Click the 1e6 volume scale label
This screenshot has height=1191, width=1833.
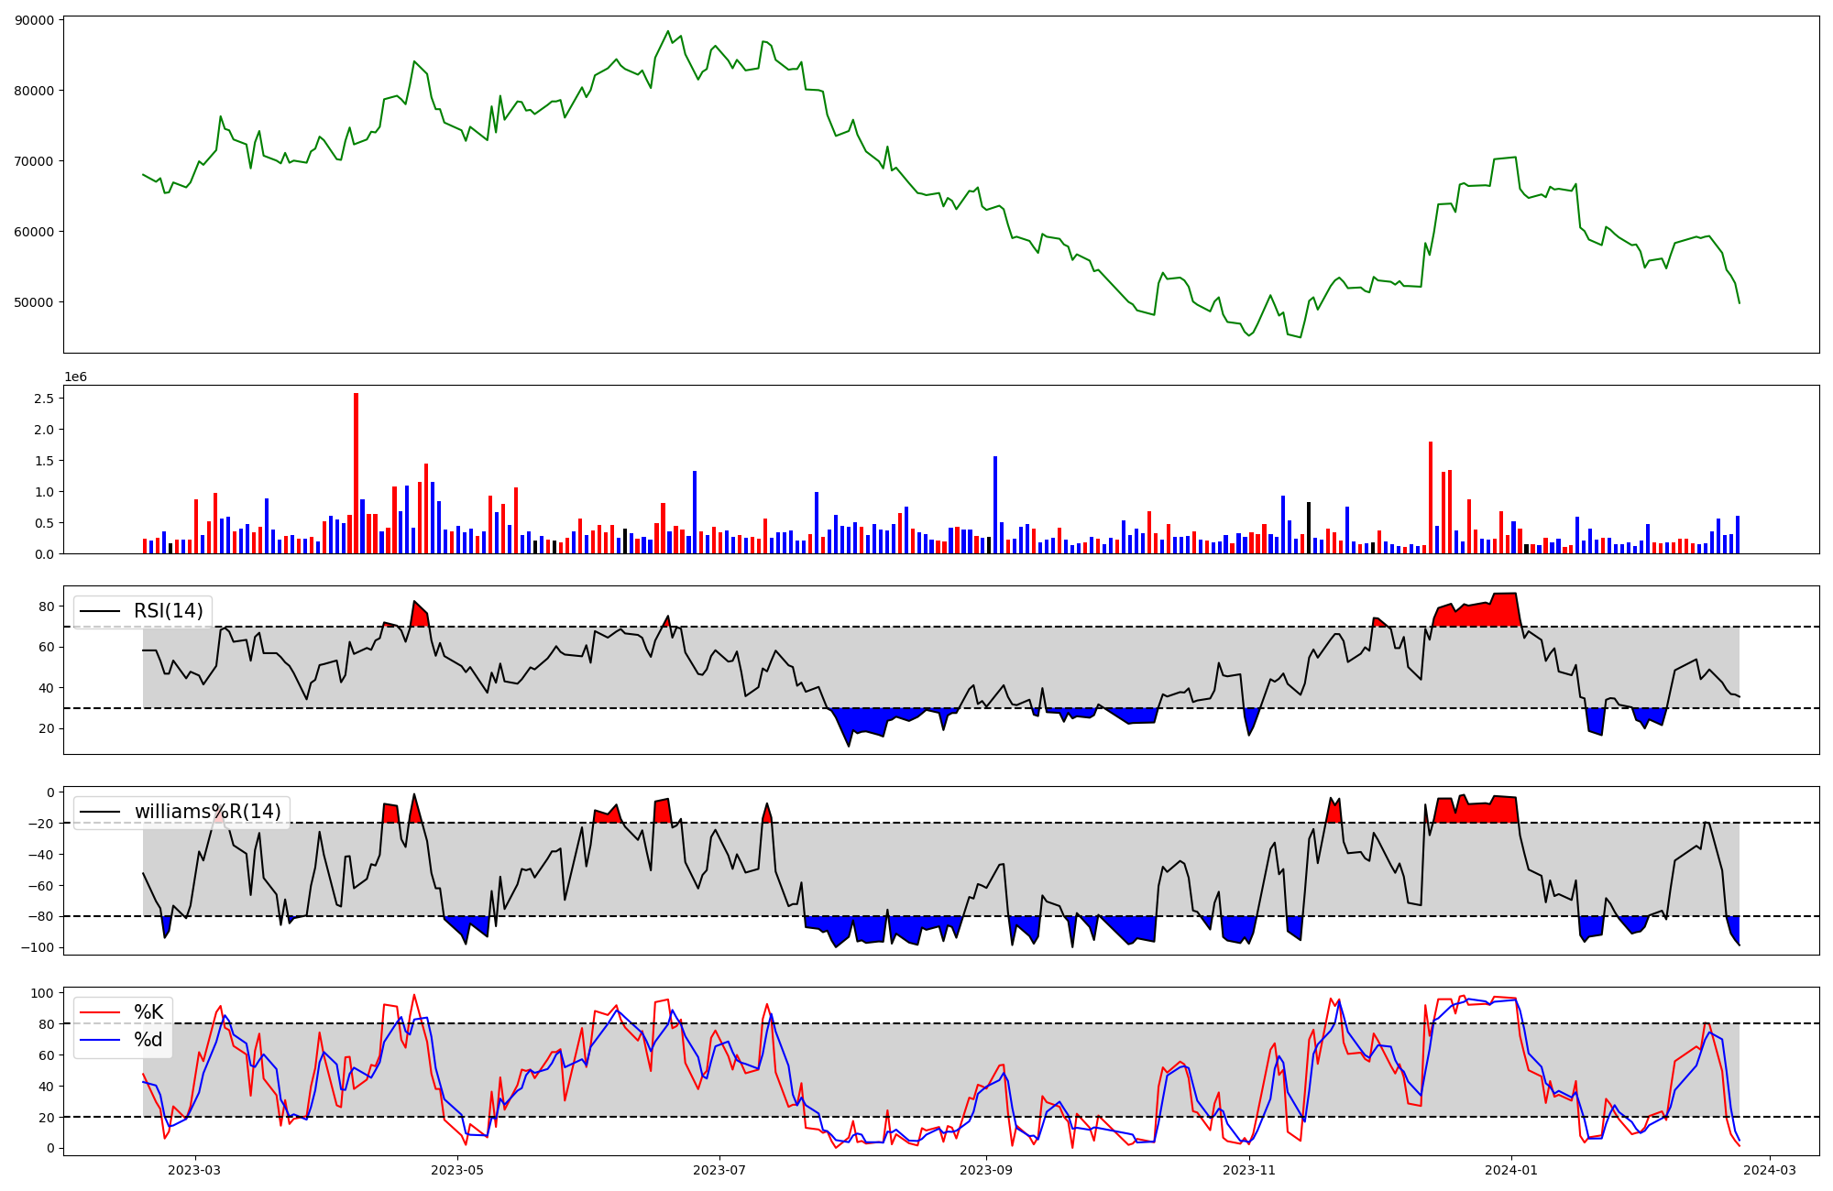point(75,377)
